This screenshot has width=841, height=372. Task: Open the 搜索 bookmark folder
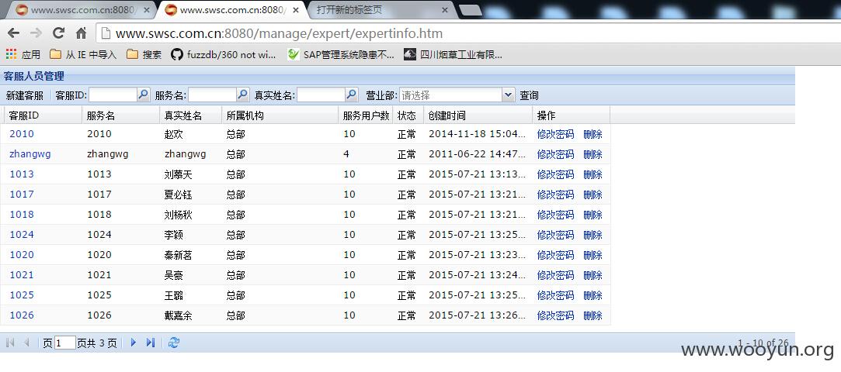tap(144, 54)
